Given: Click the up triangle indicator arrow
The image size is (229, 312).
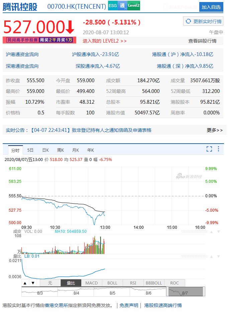Looking at the screenshot, I should [25, 283].
